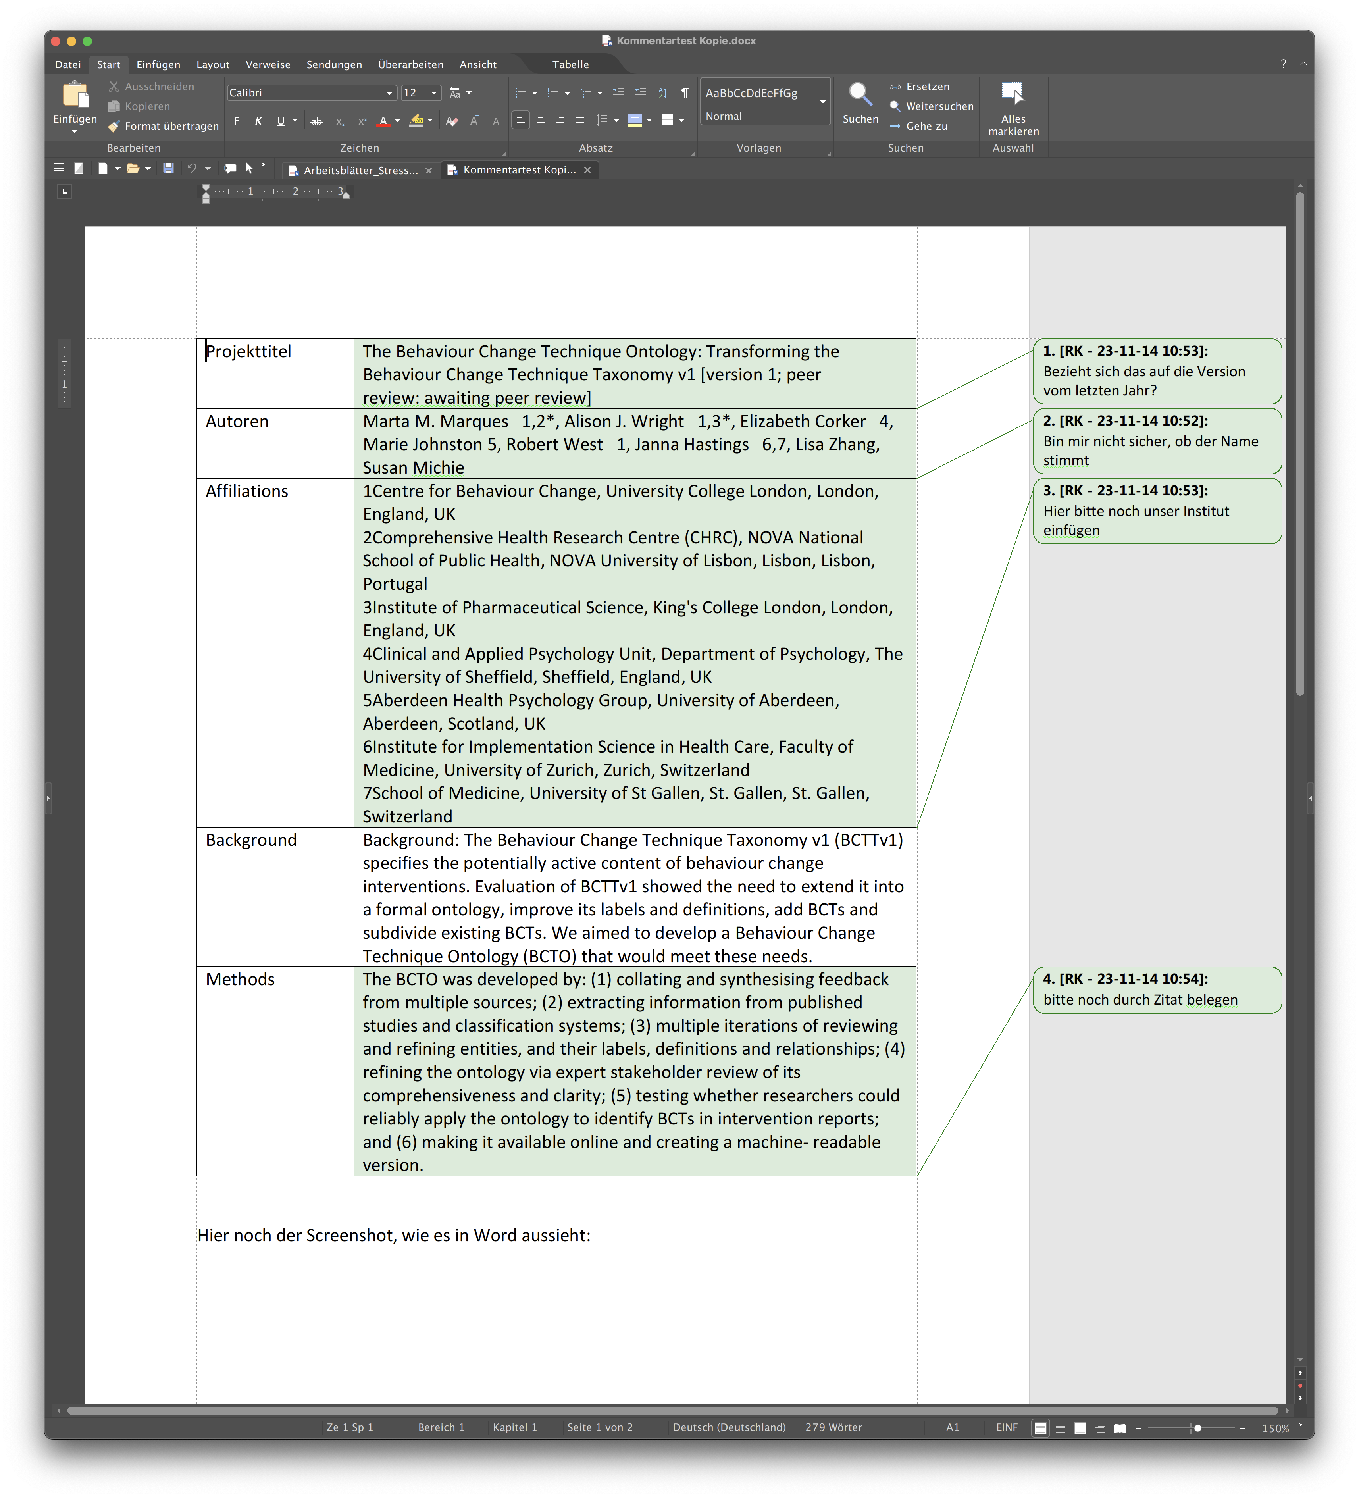The image size is (1359, 1498).
Task: Click the red font color button
Action: [x=383, y=120]
